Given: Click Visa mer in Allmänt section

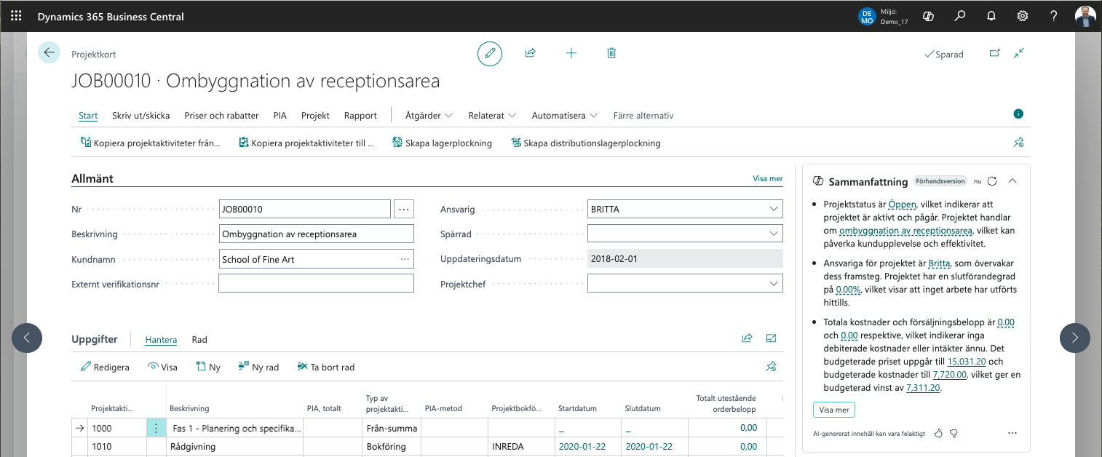Looking at the screenshot, I should [x=767, y=178].
